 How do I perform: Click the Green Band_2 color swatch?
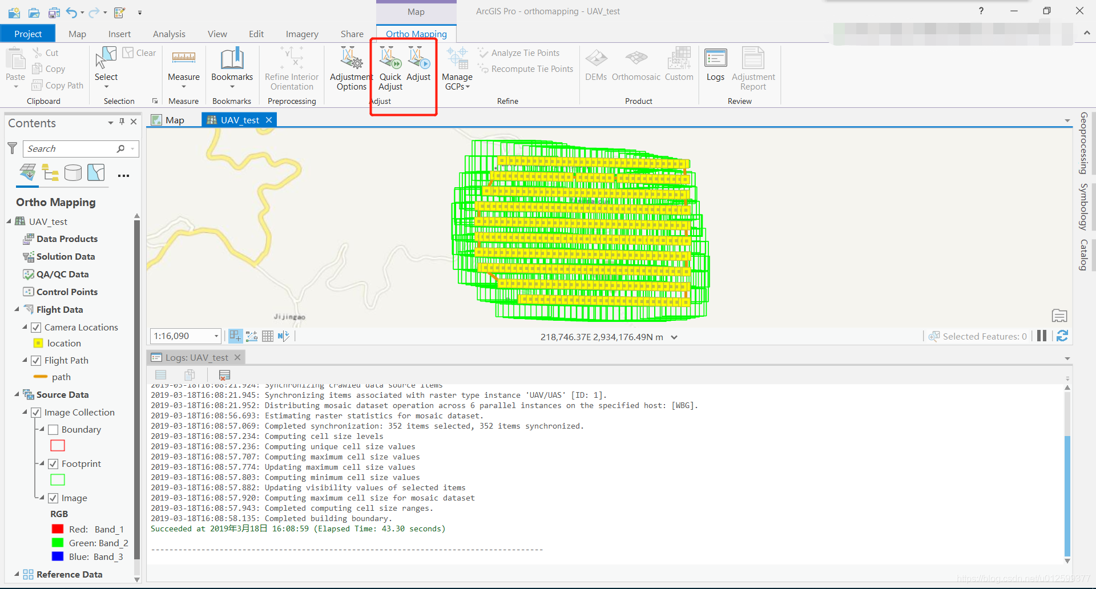click(x=58, y=543)
